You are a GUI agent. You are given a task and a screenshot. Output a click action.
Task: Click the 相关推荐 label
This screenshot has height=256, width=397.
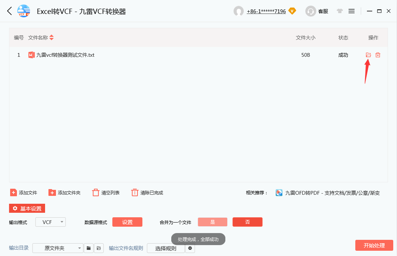pos(256,193)
